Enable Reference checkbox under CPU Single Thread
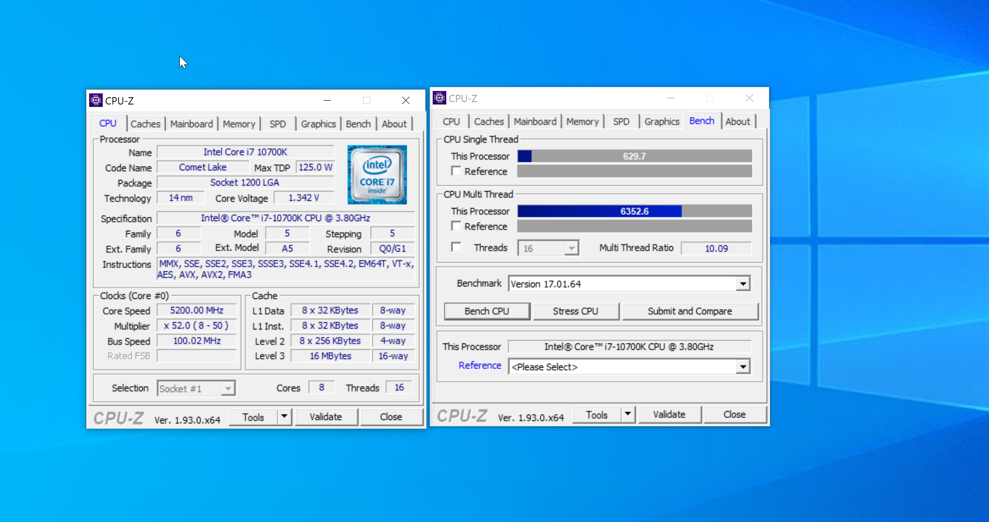 click(x=456, y=171)
